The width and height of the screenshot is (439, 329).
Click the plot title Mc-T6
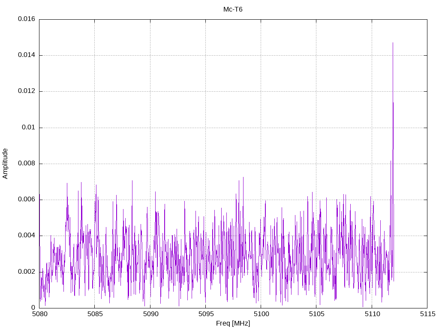233,9
